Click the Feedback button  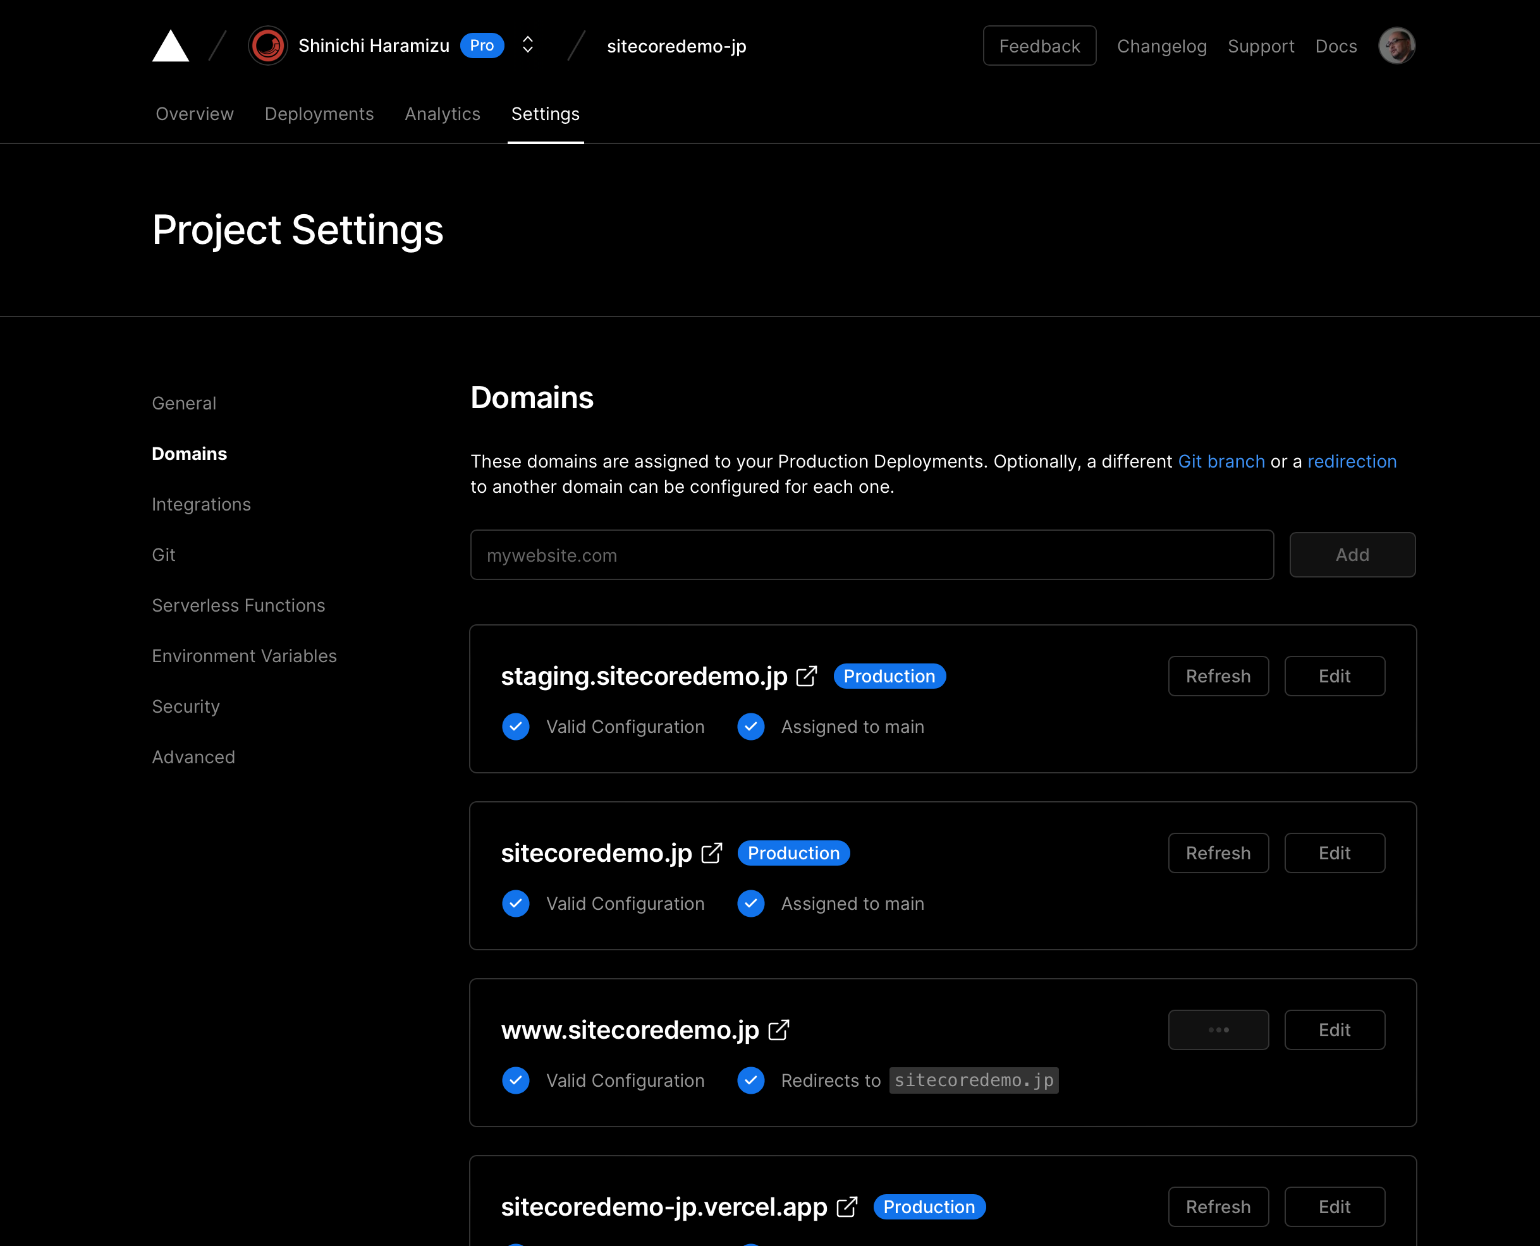(1039, 46)
